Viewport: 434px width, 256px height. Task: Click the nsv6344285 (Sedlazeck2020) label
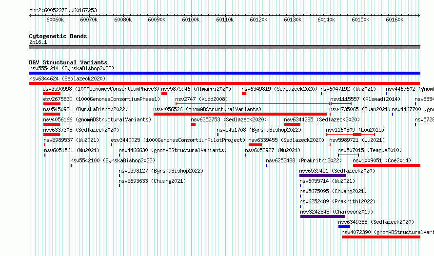[322, 119]
